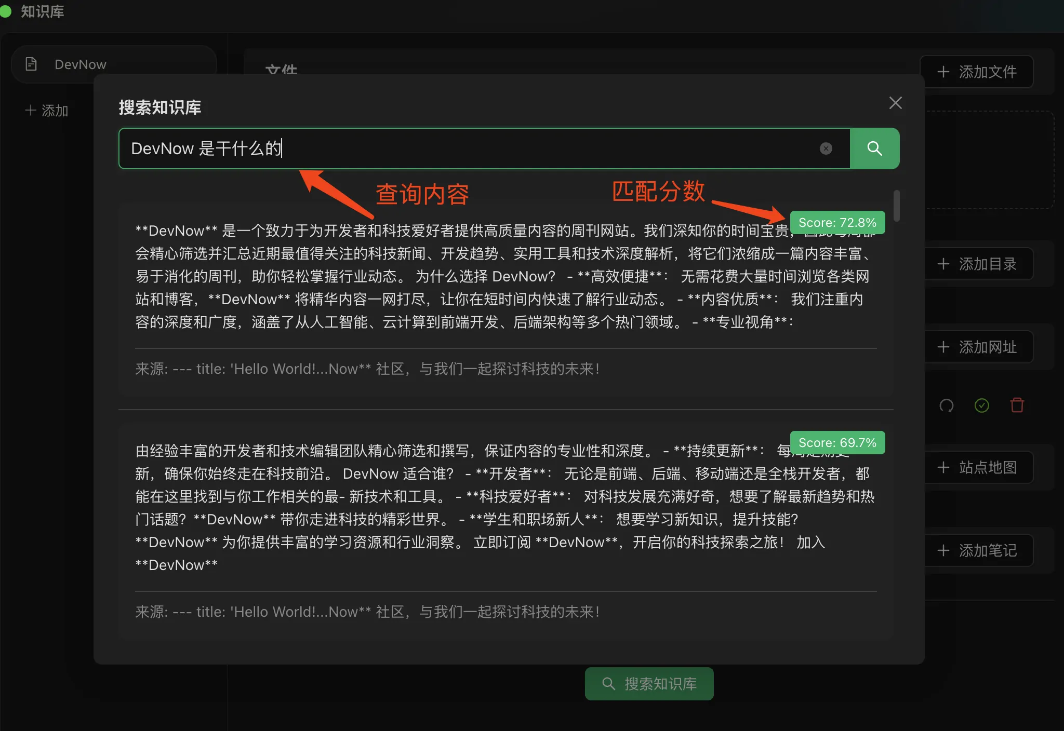Open the second result with Score 69.7%
Screen dimensions: 1064x731
(506, 531)
